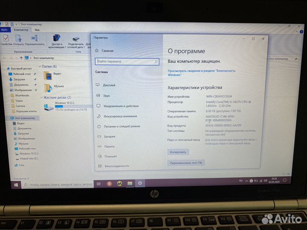This screenshot has width=307, height=230.
Task: Select Сеть in navigation pane
Action: click(x=21, y=165)
